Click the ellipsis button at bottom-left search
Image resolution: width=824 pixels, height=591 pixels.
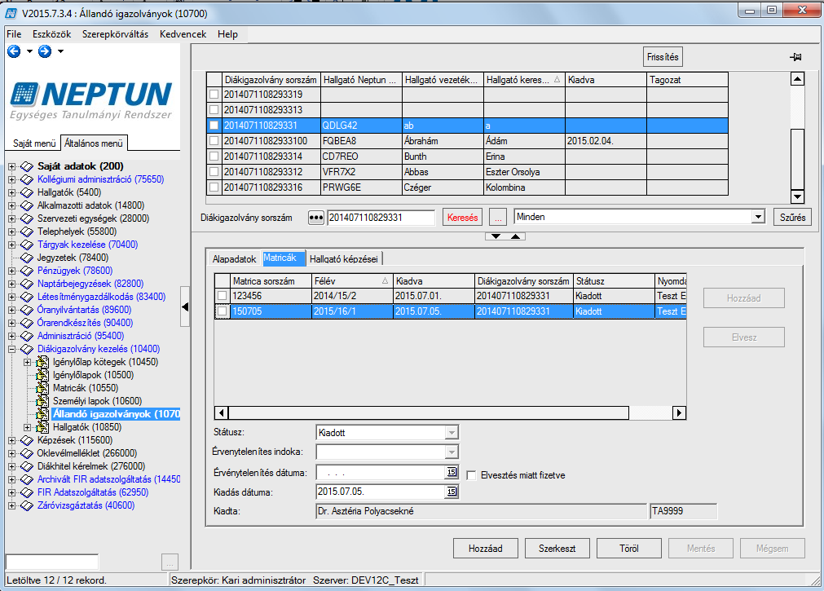tap(170, 562)
